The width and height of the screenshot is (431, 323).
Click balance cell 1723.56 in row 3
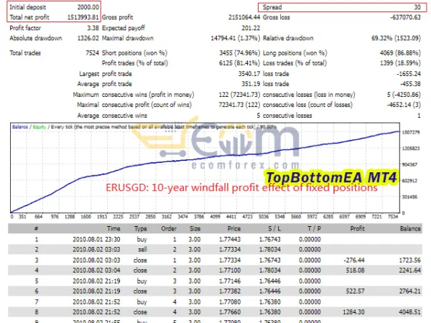coord(410,260)
